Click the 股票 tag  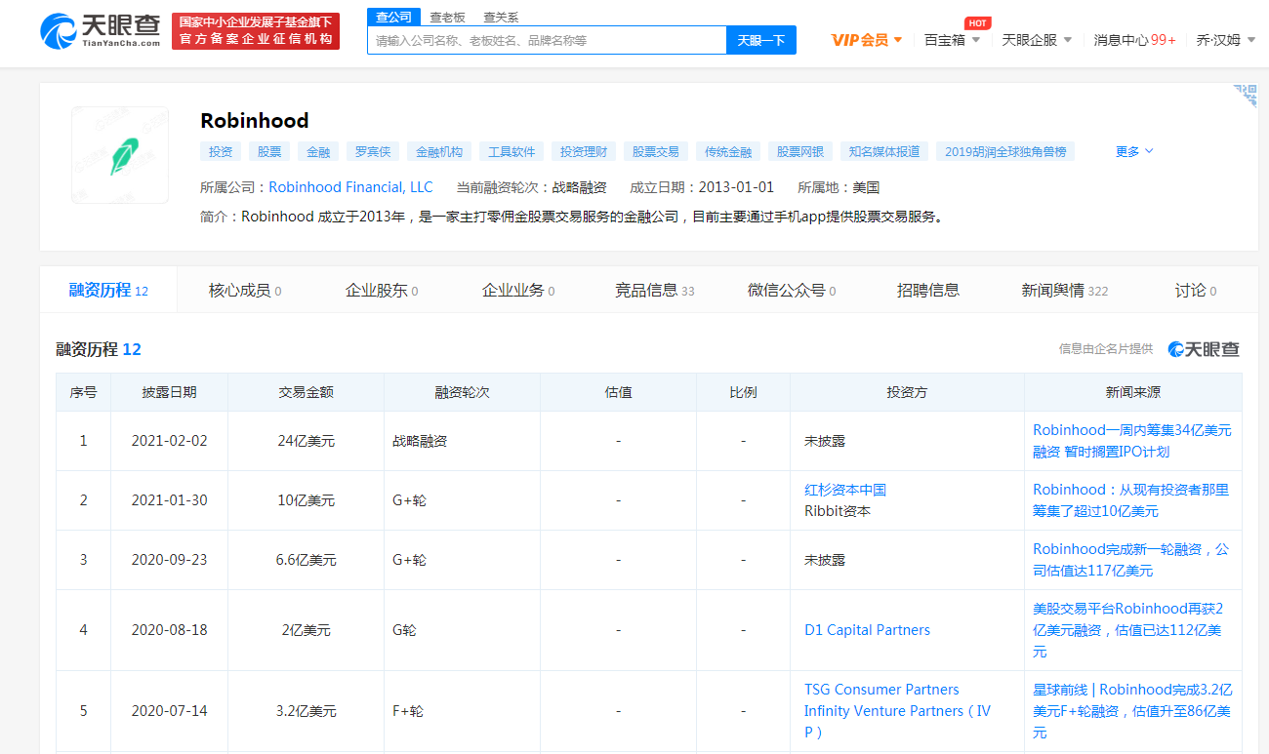[269, 151]
